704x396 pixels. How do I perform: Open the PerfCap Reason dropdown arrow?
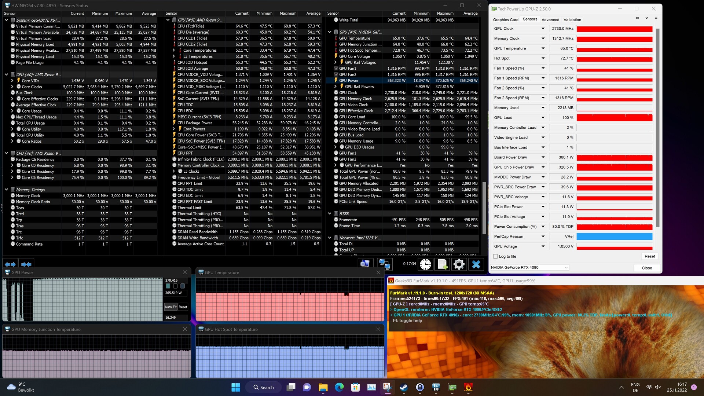click(543, 236)
